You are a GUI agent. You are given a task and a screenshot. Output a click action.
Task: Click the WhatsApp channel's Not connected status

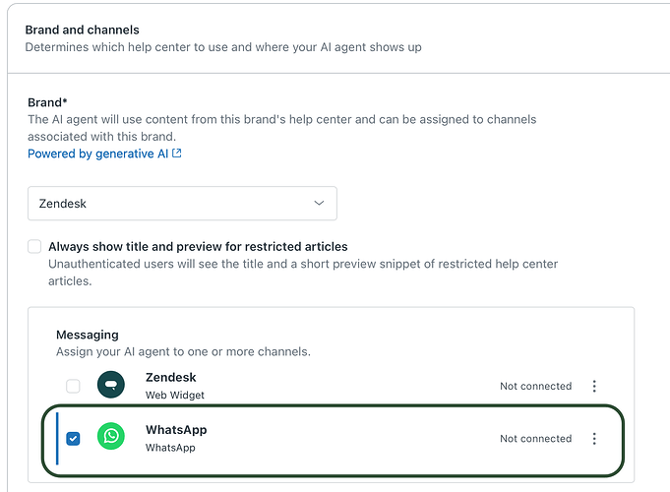point(536,439)
